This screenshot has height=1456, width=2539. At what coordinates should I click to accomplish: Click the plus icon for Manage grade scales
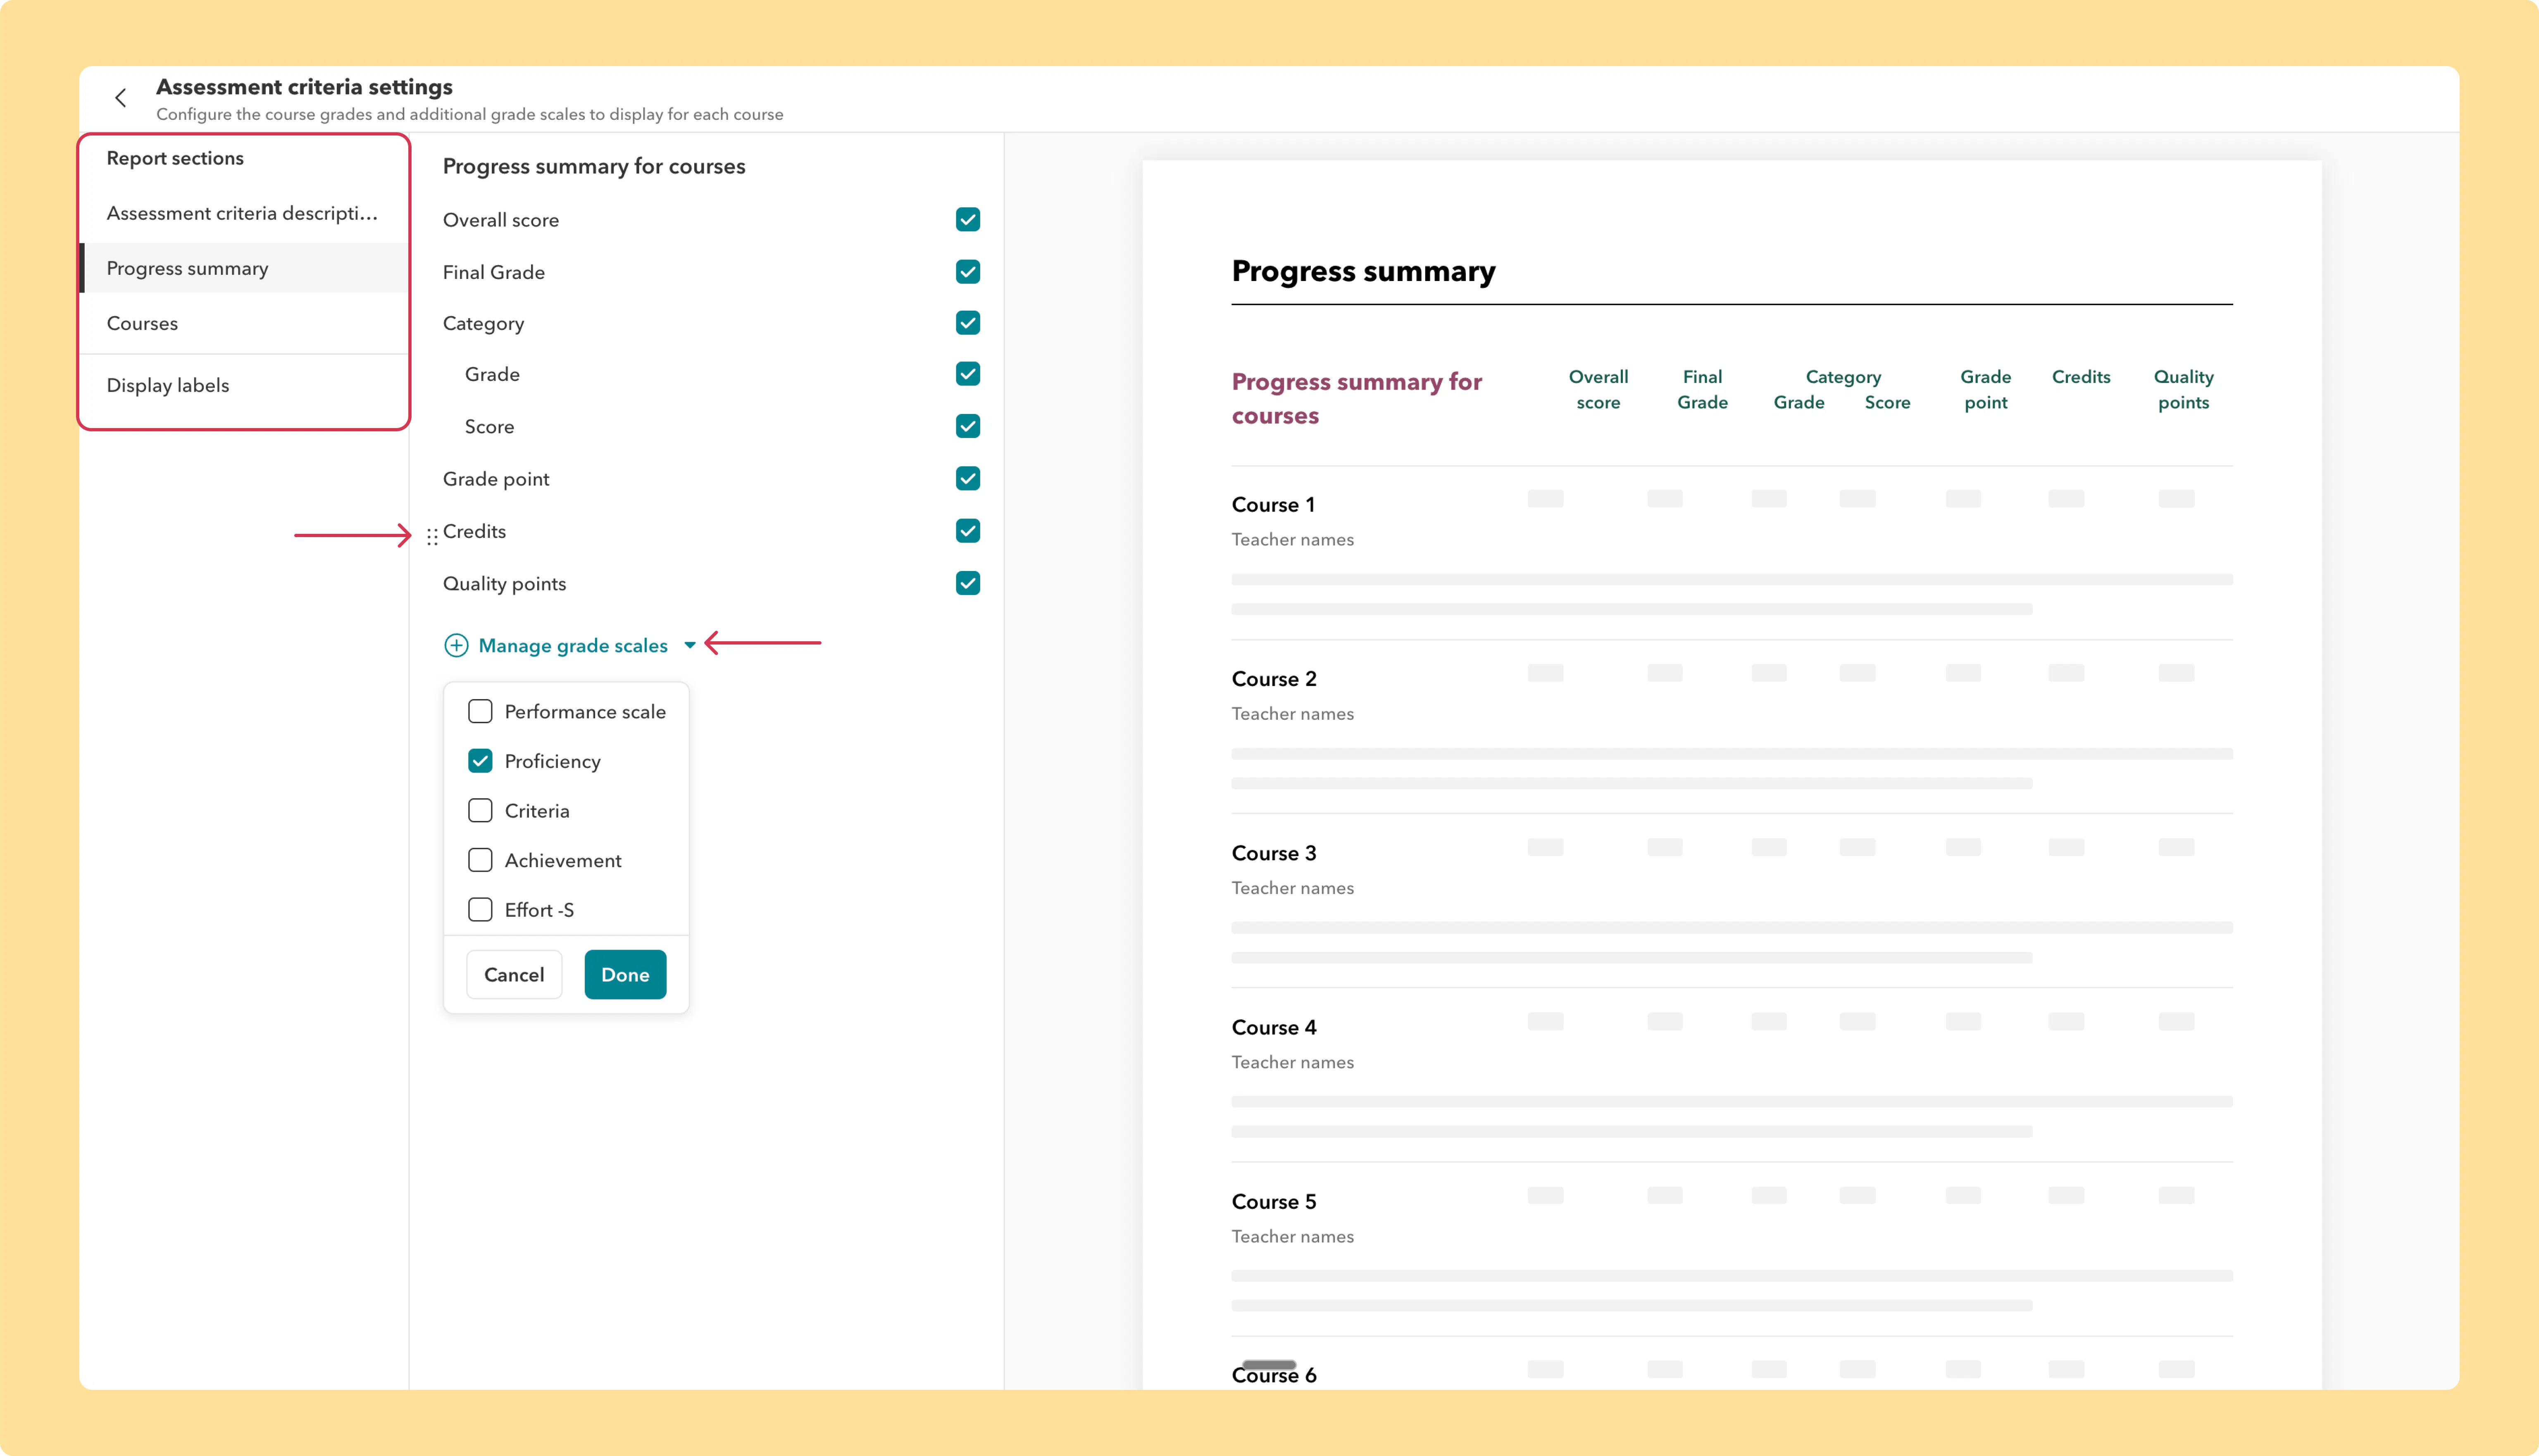[x=456, y=645]
